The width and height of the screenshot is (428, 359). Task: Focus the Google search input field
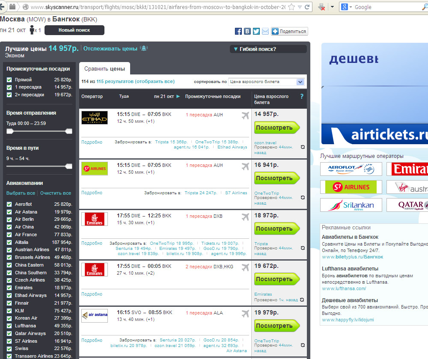(x=388, y=7)
